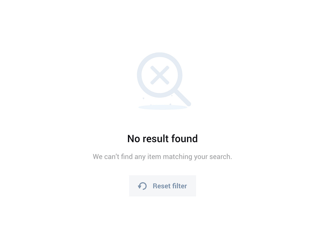The image size is (325, 243).
Task: Click the word "search" in the description
Action: coord(220,157)
